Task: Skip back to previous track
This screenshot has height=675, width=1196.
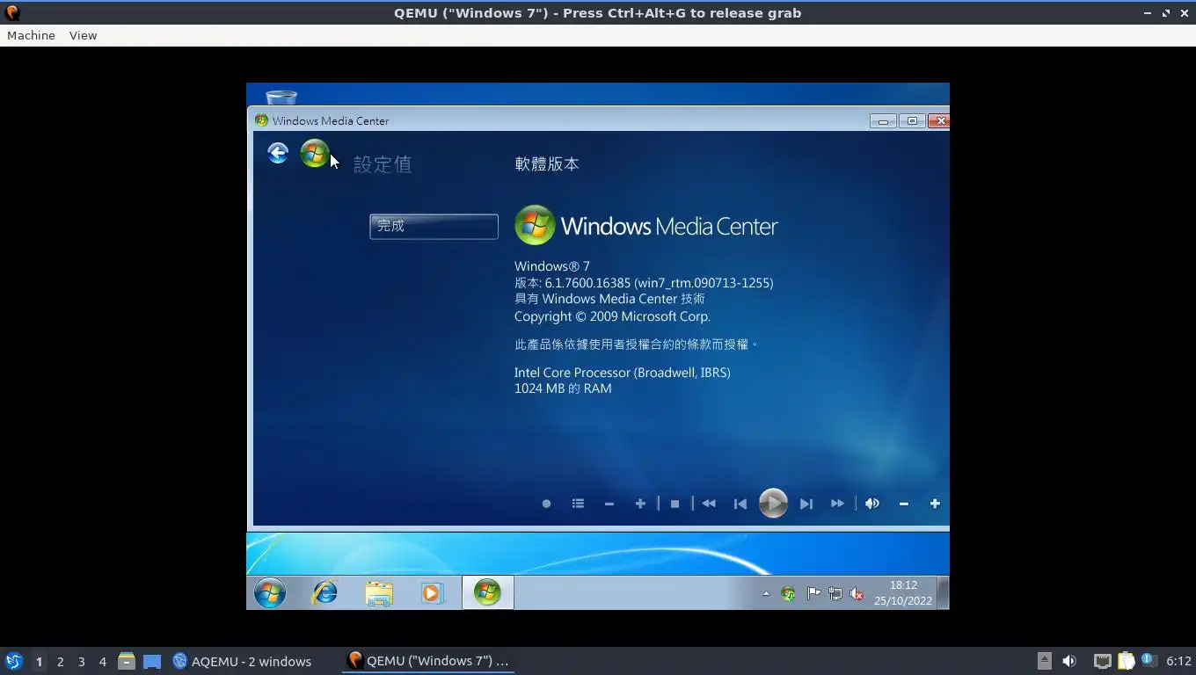Action: tap(740, 504)
